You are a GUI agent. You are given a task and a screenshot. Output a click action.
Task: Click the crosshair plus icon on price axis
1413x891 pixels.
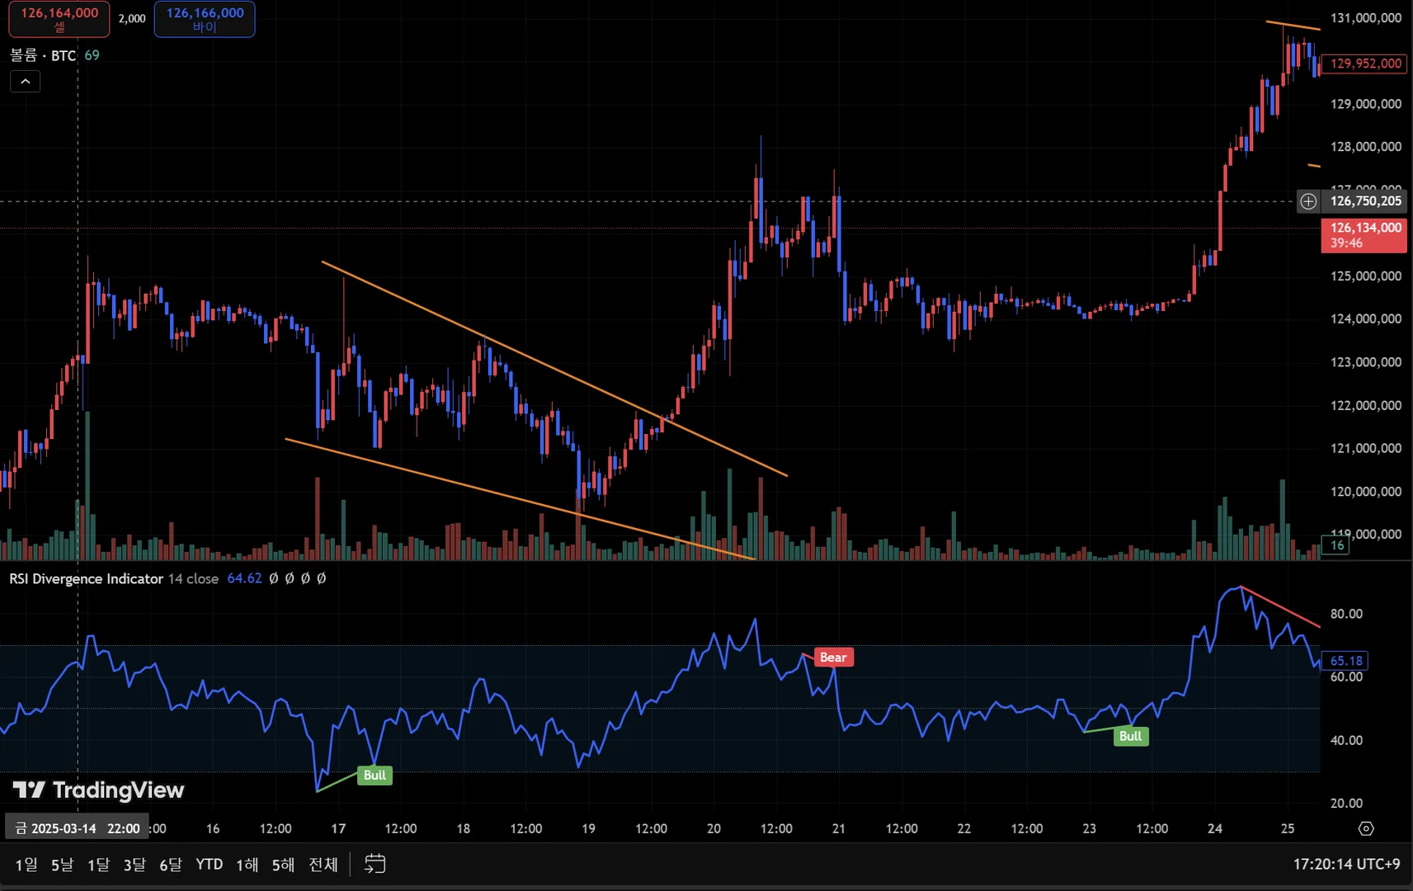point(1308,201)
